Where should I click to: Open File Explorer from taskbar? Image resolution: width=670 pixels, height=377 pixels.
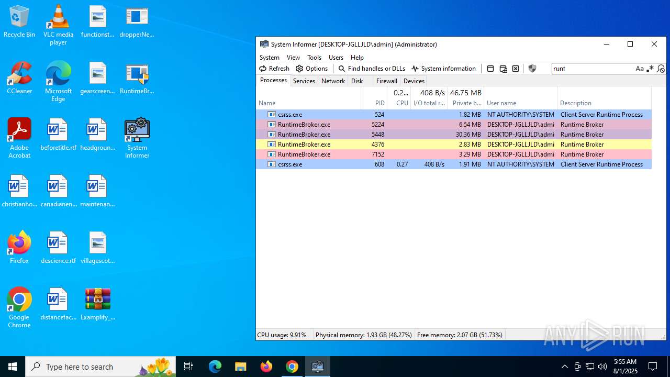240,367
